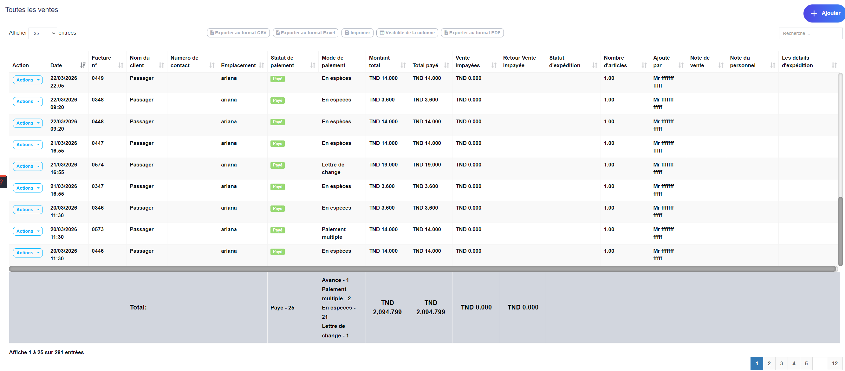Open page 2 of the results
This screenshot has width=845, height=371.
point(769,363)
